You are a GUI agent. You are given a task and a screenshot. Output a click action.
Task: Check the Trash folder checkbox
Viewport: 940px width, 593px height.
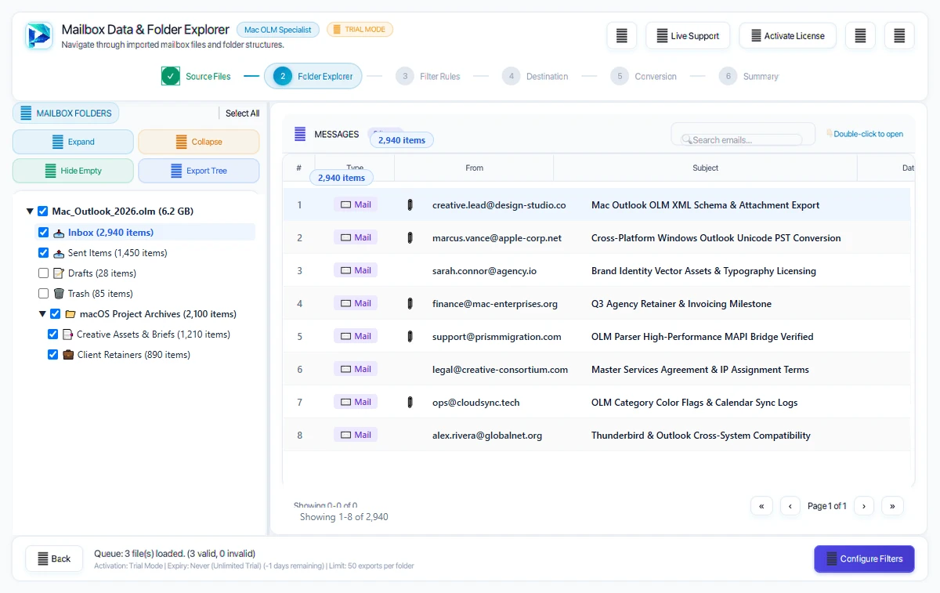tap(44, 294)
